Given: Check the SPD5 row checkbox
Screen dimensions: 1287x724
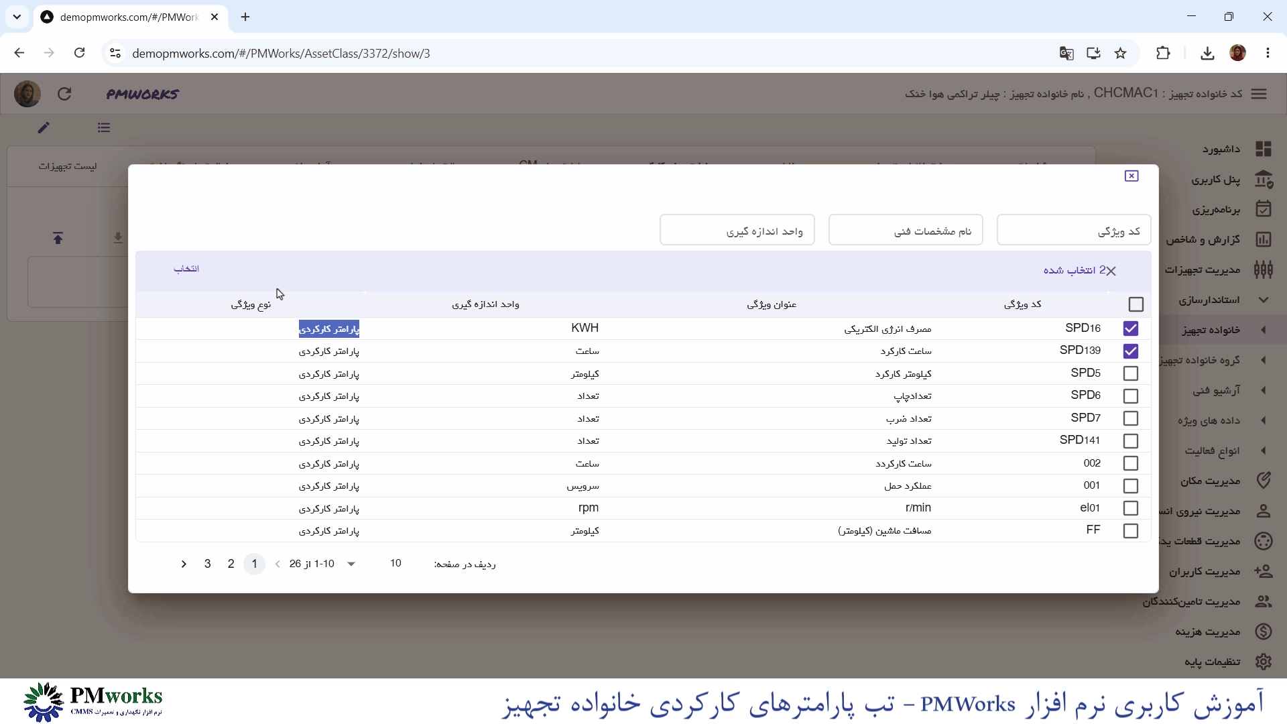Looking at the screenshot, I should 1131,373.
